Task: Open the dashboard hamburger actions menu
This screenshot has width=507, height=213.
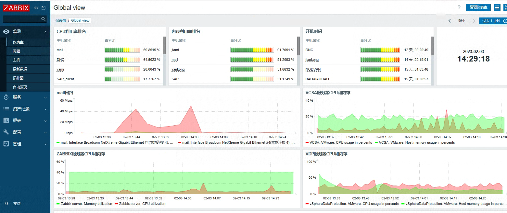Action: pos(497,7)
